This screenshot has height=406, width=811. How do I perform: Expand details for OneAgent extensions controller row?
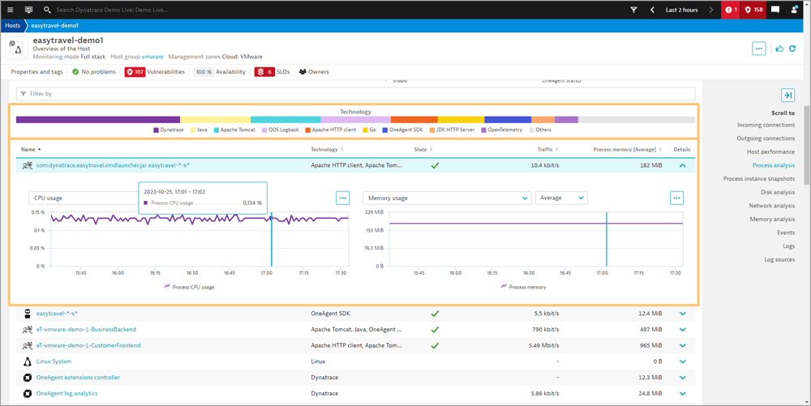coord(682,378)
